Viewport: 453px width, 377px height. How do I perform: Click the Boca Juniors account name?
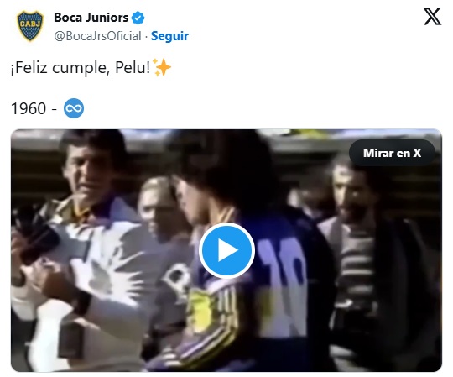point(91,18)
